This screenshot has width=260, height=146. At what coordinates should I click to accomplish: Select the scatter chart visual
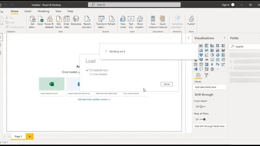[207, 55]
